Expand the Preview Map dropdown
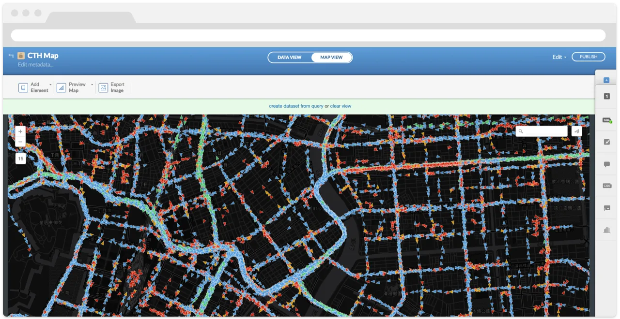620x319 pixels. coord(92,85)
